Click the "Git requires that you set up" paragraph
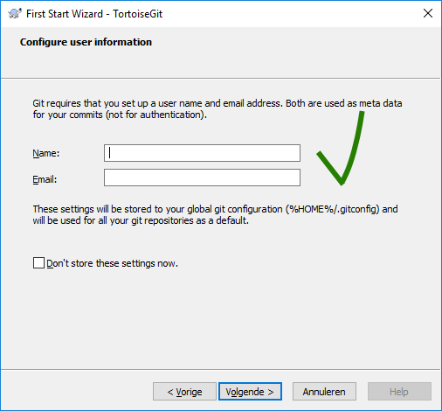 (218, 109)
